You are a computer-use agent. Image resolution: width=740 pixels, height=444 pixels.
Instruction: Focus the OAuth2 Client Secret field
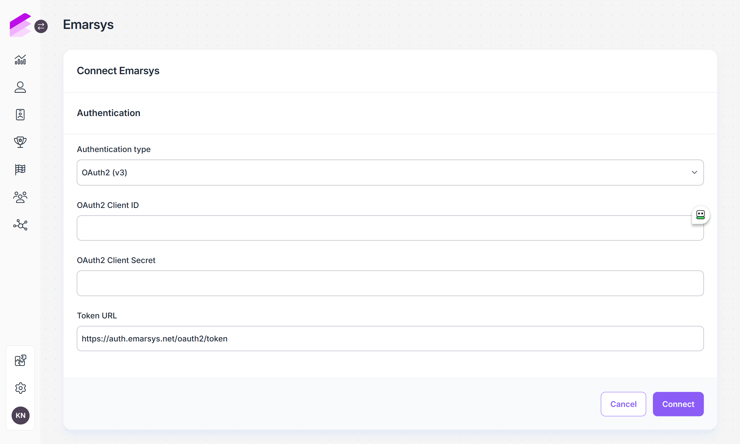point(390,283)
